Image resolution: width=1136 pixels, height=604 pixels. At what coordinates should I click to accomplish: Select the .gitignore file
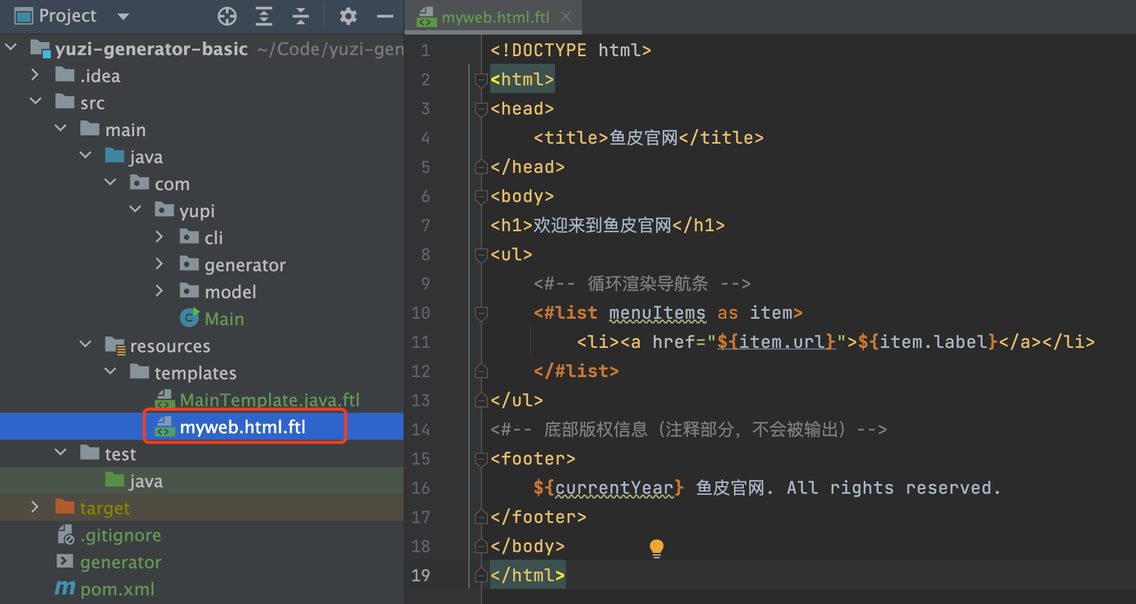pos(120,535)
